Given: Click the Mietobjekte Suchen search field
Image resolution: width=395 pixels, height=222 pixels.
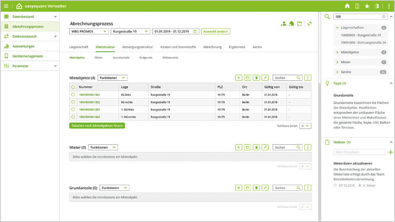Looking at the screenshot, I should tap(284, 78).
